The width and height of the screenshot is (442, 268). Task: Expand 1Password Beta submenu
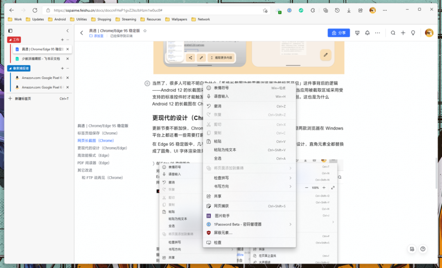coord(250,224)
